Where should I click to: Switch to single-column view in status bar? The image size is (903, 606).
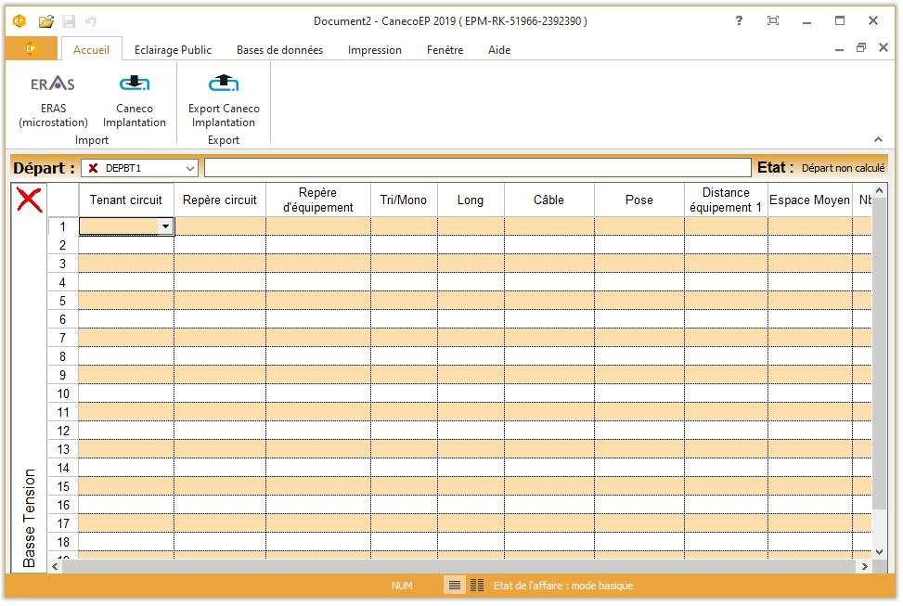coord(455,586)
